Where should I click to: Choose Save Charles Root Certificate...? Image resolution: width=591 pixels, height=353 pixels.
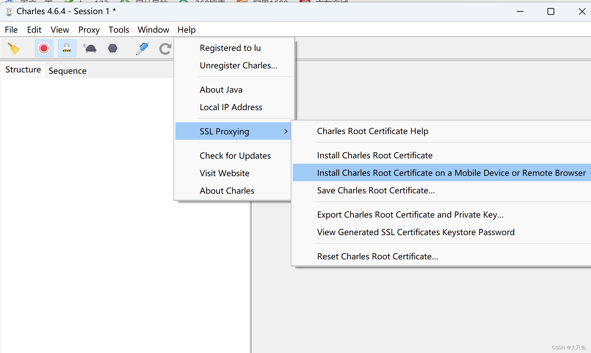pyautogui.click(x=442, y=190)
